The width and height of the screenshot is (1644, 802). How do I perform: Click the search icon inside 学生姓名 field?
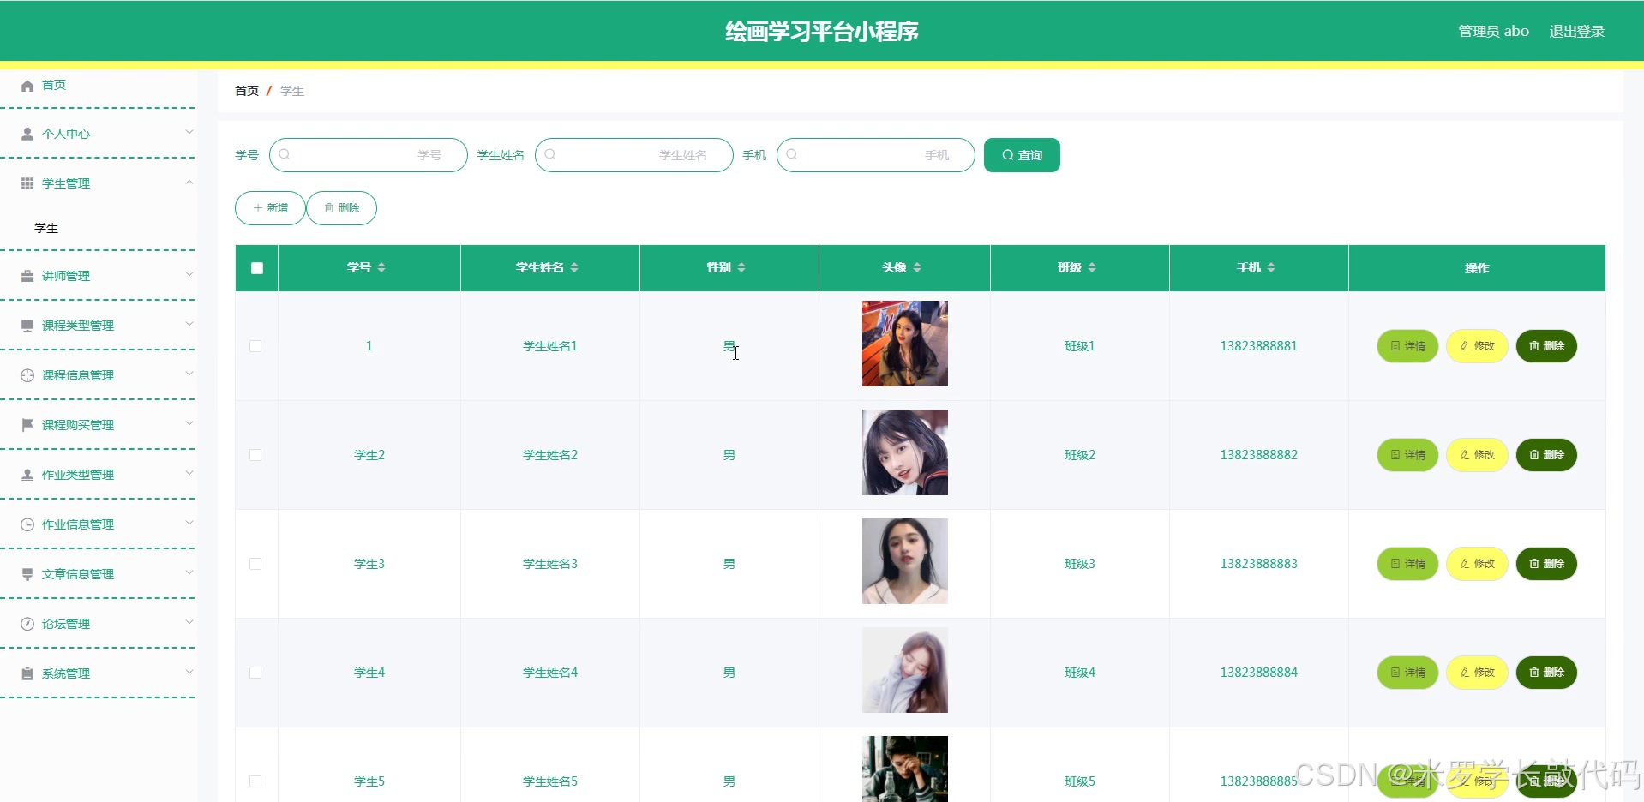pos(550,154)
